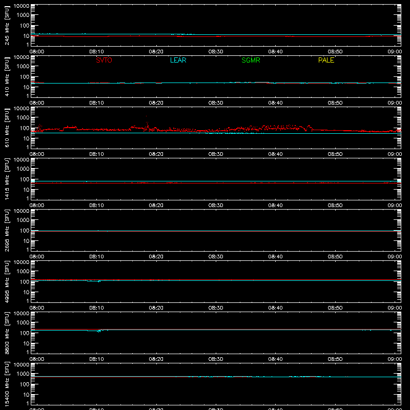Viewport: 410px width, 410px height.
Task: Click 08:10 time label below 4995 MHz plot
Action: (x=96, y=308)
